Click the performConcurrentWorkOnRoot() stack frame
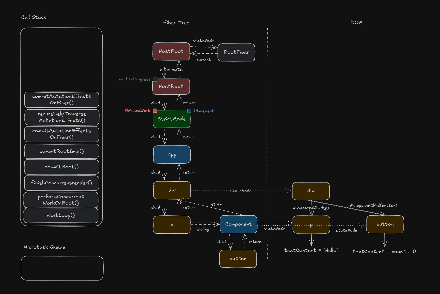The width and height of the screenshot is (440, 294). pyautogui.click(x=61, y=200)
